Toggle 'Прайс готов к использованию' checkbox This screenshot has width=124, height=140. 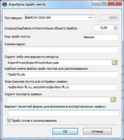click(9, 121)
